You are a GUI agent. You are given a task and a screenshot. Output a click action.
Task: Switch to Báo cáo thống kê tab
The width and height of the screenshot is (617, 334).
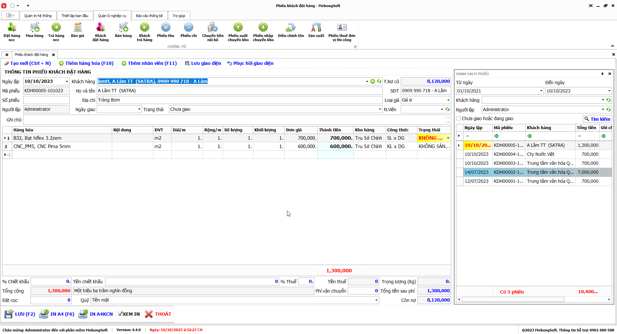(x=149, y=16)
